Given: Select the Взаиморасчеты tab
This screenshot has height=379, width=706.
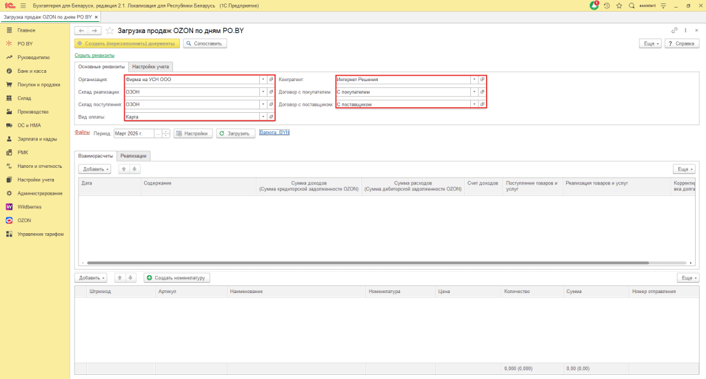Looking at the screenshot, I should pyautogui.click(x=95, y=156).
